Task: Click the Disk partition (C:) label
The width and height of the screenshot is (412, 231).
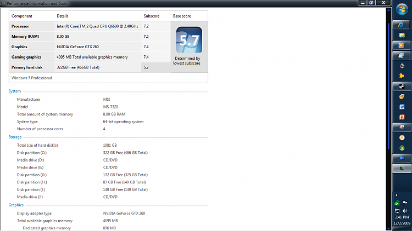Action: click(x=32, y=152)
